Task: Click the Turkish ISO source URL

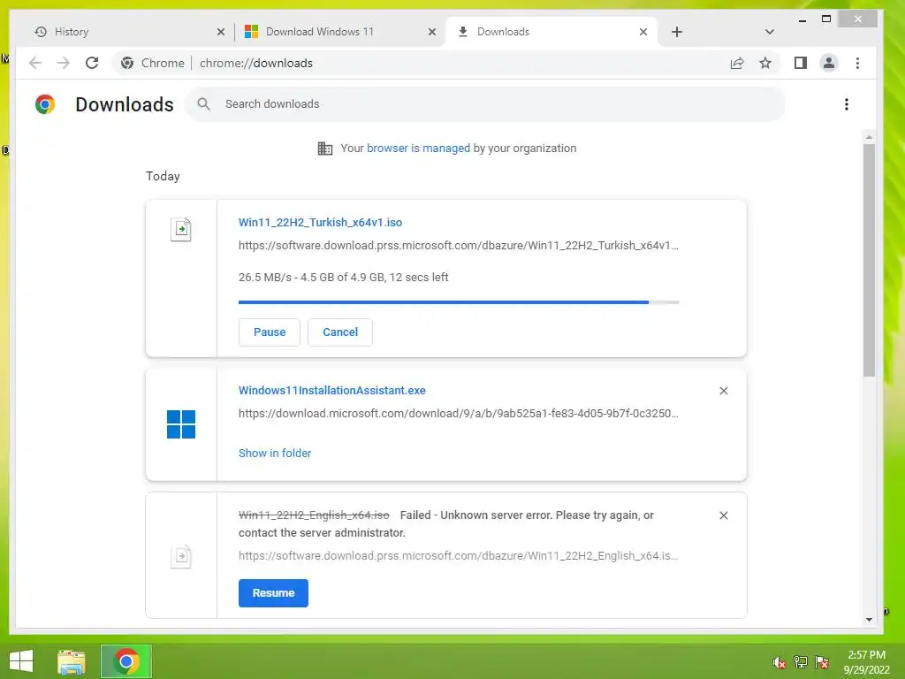Action: click(x=459, y=246)
